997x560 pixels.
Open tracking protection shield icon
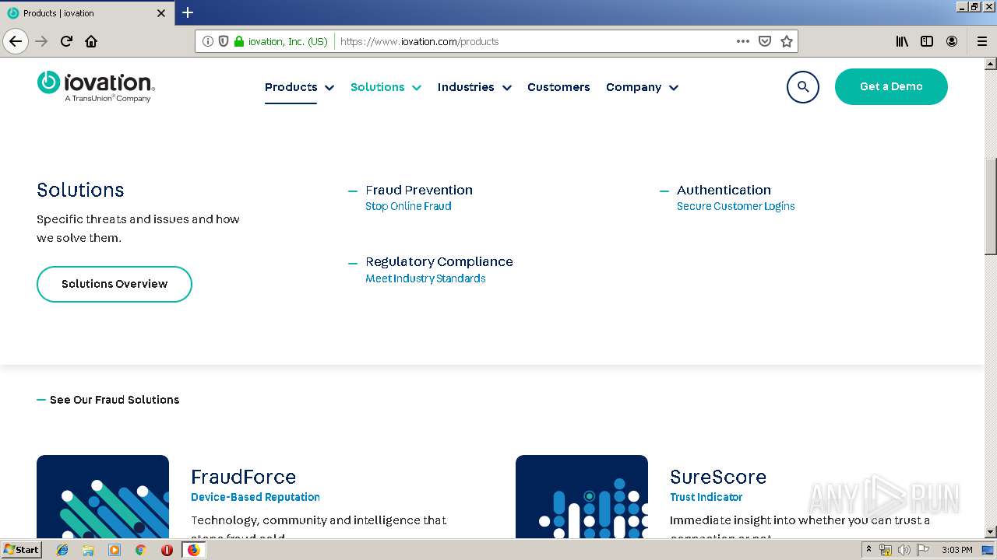click(224, 41)
